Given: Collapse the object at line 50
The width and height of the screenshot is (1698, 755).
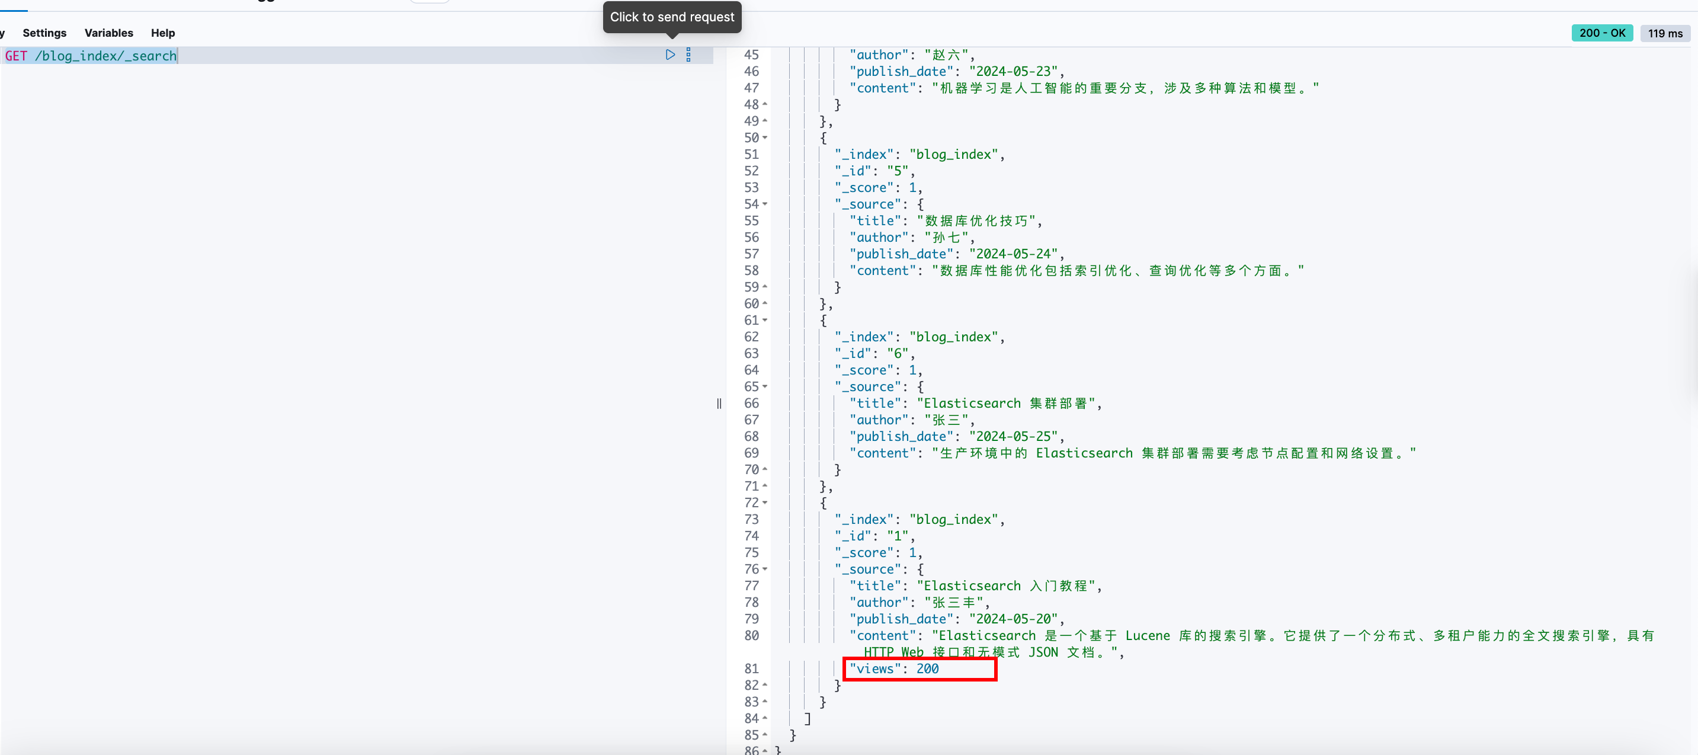Looking at the screenshot, I should (765, 138).
